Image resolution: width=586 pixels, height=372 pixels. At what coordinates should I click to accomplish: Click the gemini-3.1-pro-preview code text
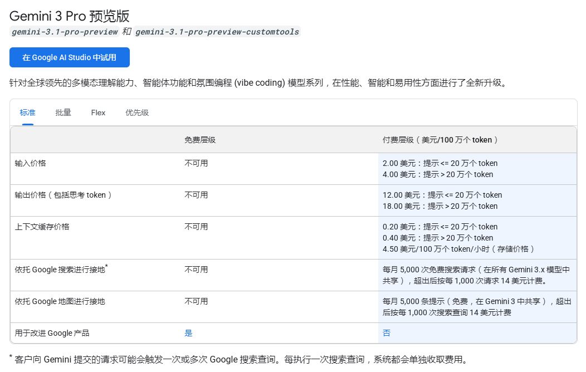pos(65,32)
